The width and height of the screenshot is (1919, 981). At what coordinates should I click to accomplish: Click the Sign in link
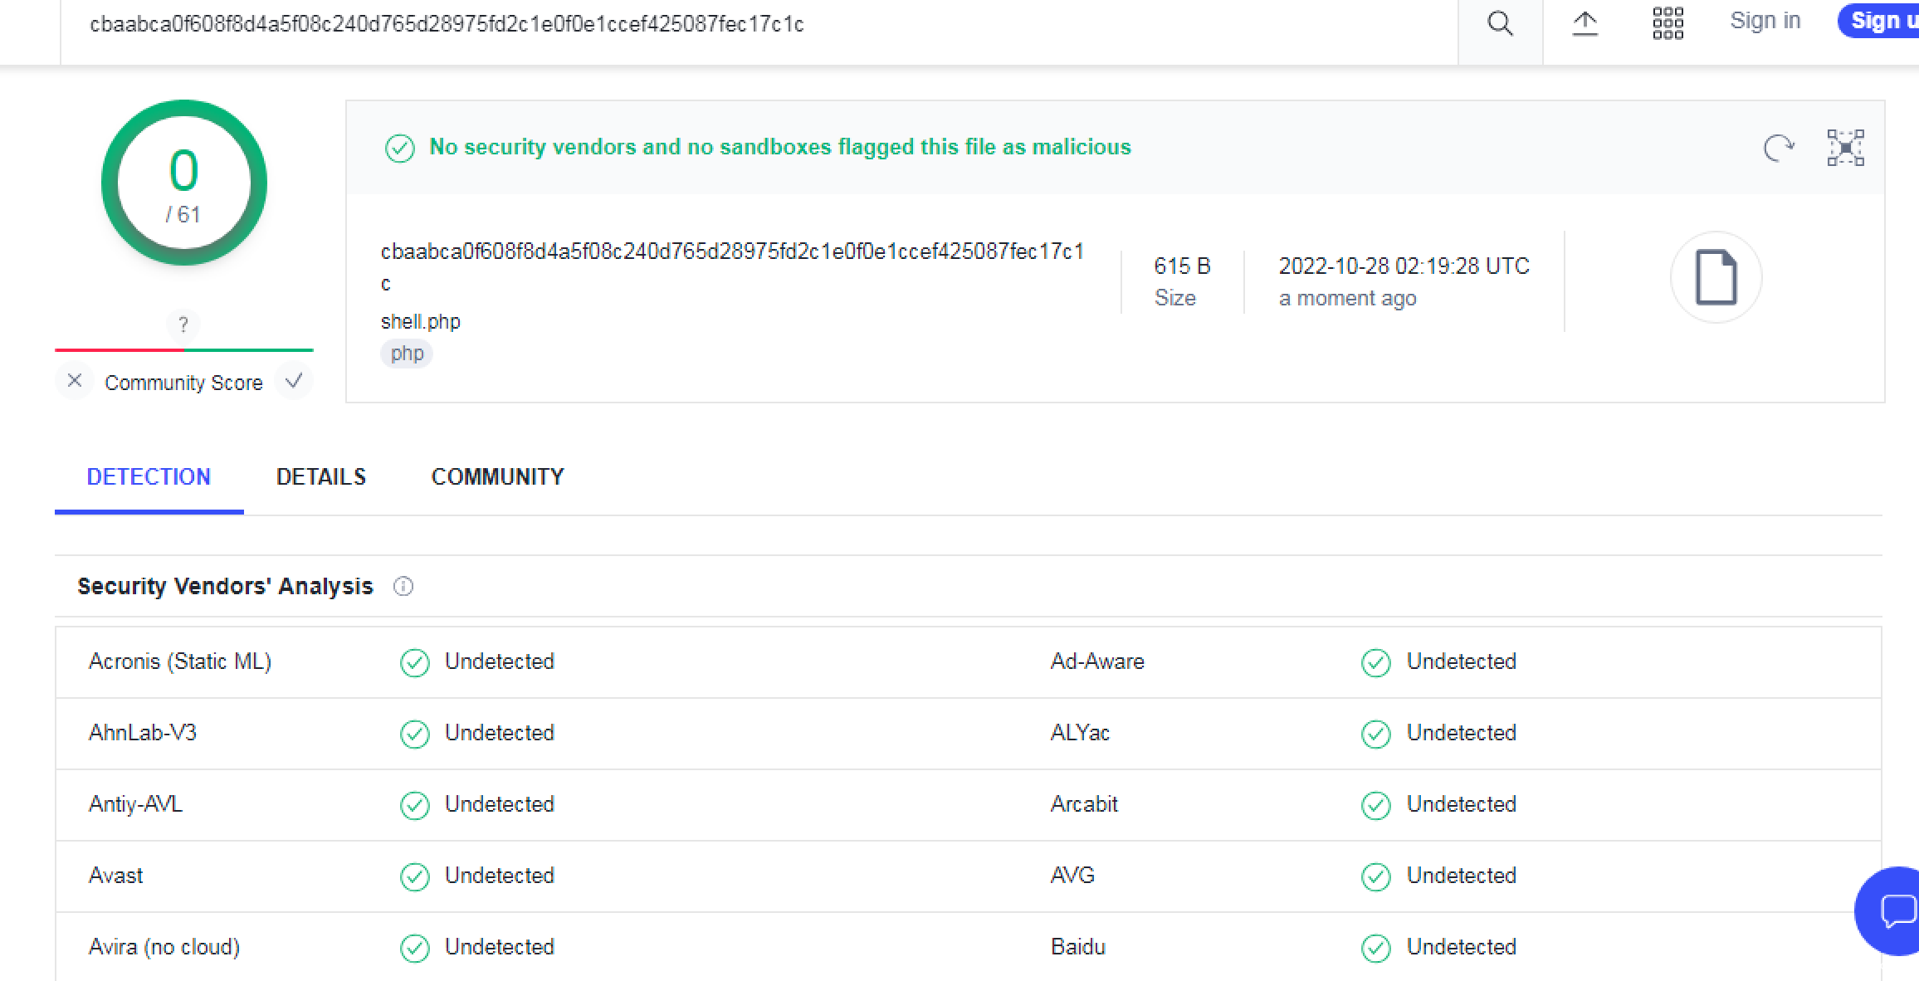pyautogui.click(x=1765, y=21)
